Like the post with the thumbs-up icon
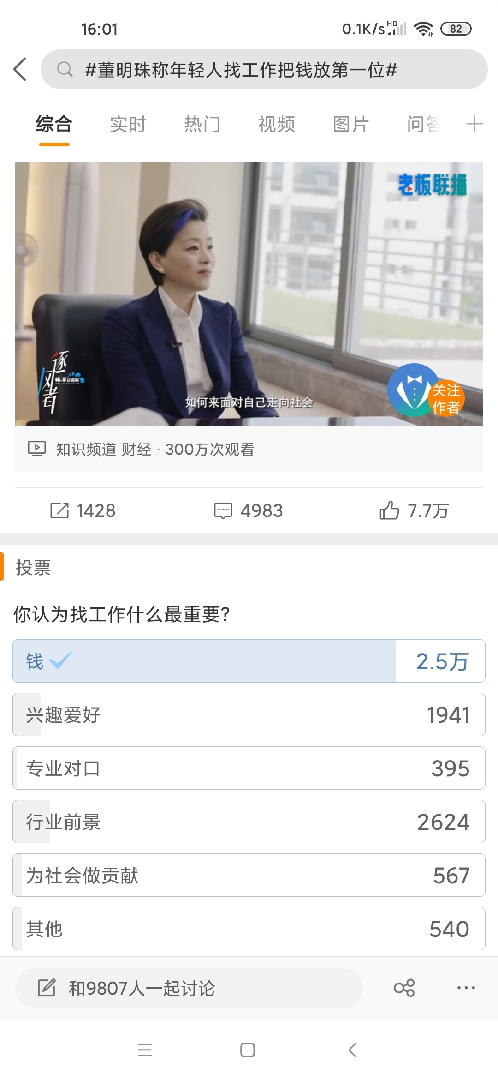 tap(389, 510)
